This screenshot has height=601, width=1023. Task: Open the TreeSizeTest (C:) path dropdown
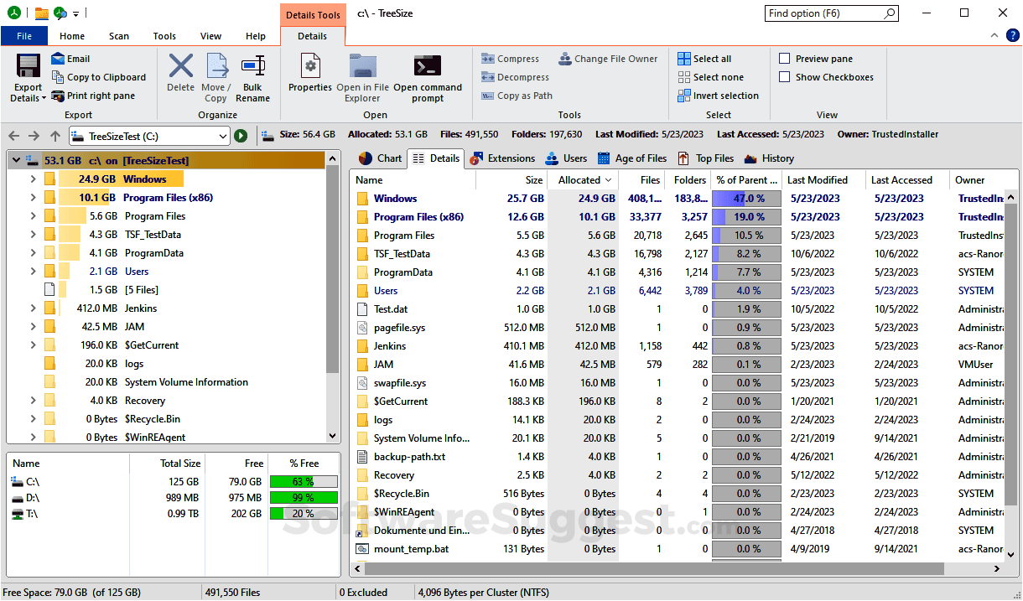point(222,136)
